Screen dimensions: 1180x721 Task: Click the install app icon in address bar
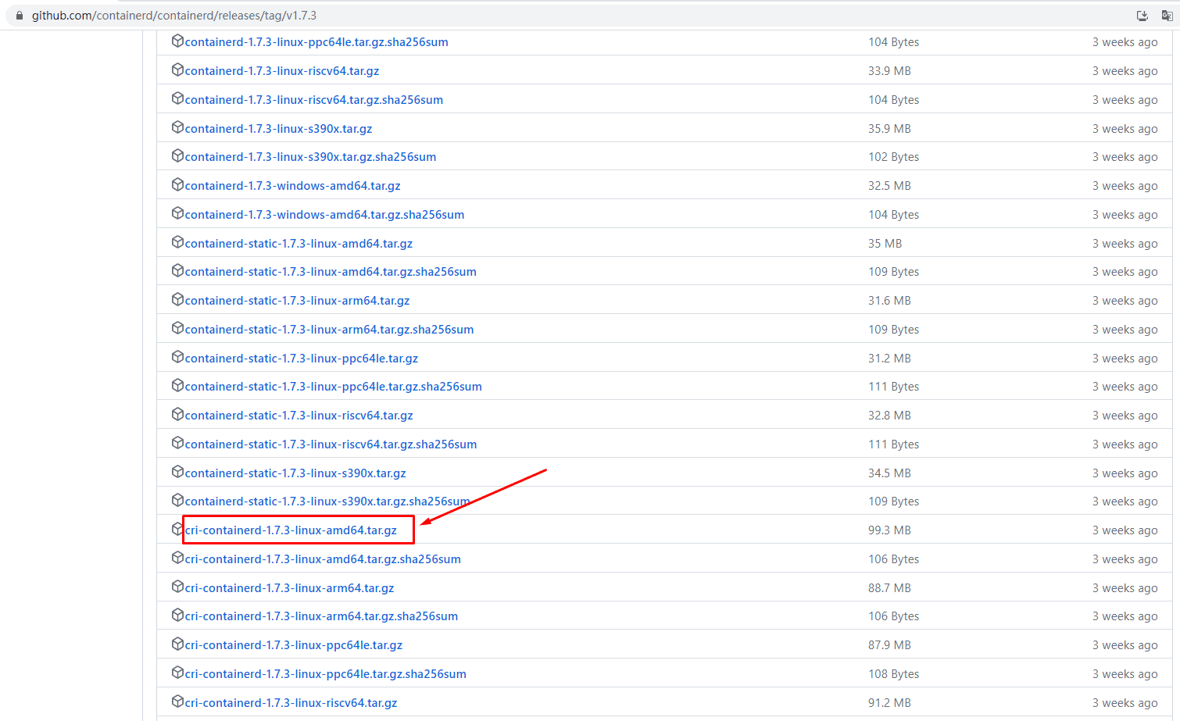pos(1142,16)
